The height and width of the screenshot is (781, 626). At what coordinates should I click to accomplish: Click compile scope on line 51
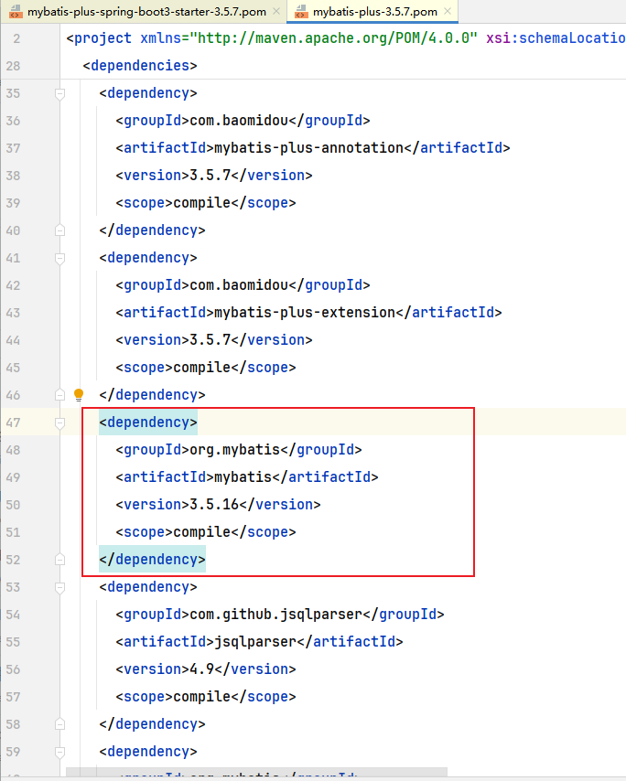(x=202, y=532)
